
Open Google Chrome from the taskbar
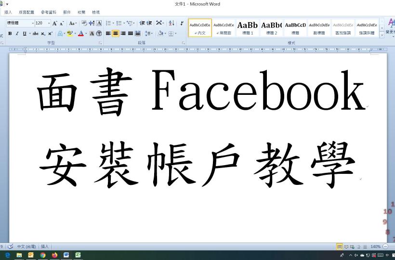[x=42, y=255]
